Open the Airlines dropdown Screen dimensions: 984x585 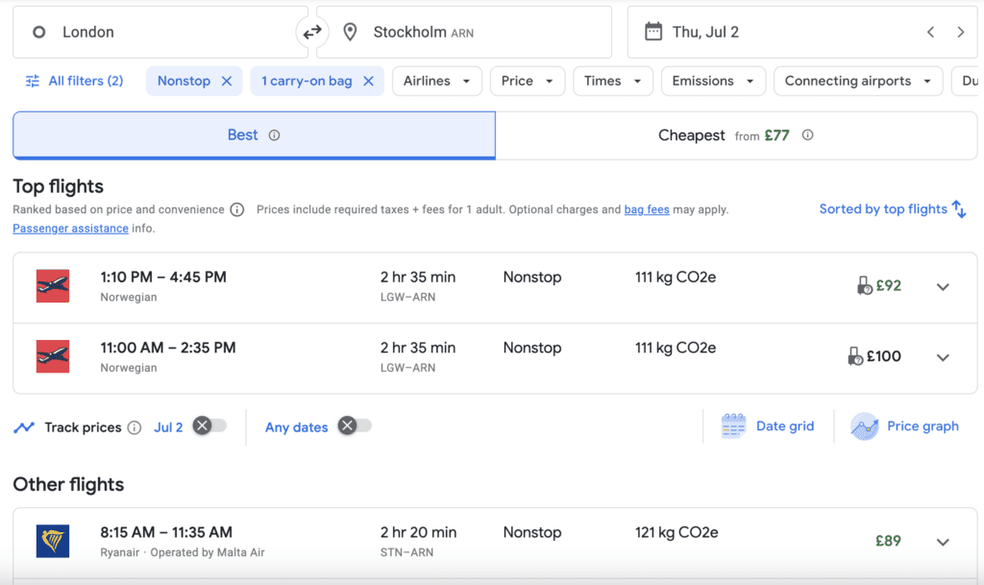point(437,81)
